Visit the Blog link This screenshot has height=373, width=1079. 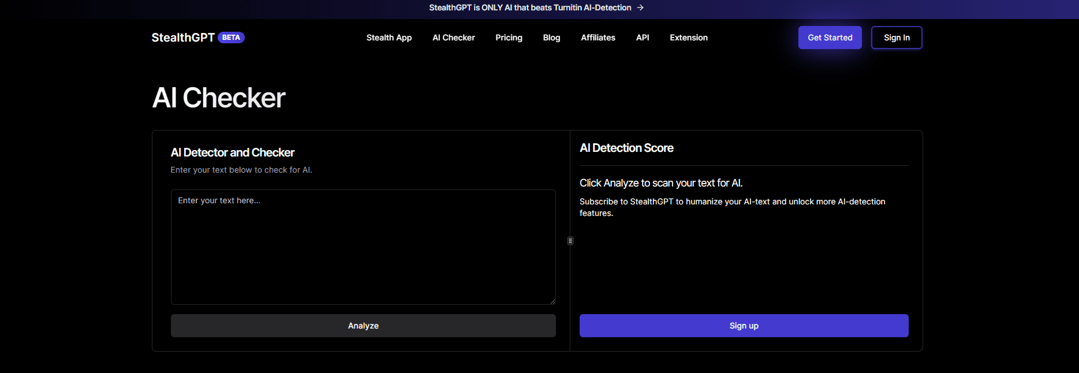click(551, 38)
